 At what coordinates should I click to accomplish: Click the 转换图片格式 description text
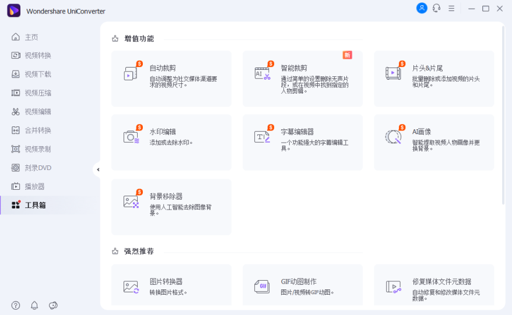pos(168,292)
